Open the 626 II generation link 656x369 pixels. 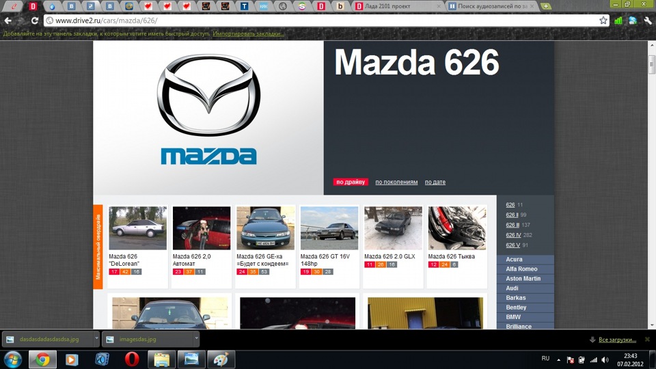tap(512, 215)
